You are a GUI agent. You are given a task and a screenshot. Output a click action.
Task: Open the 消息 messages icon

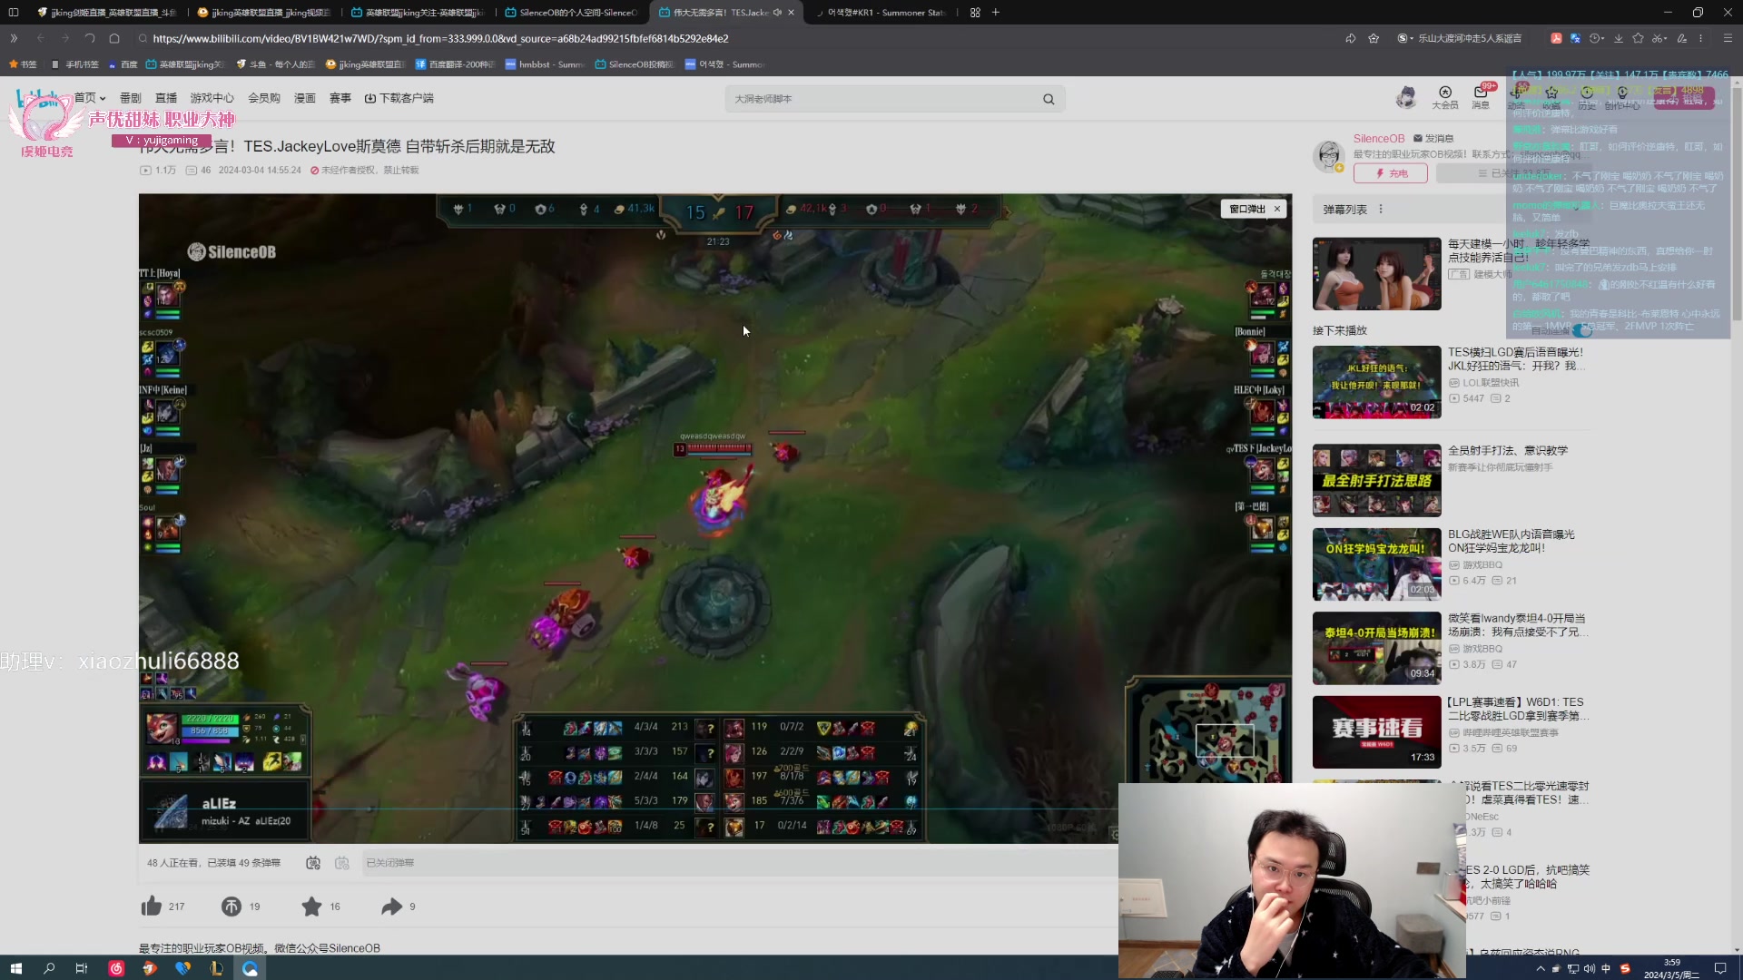click(1481, 97)
